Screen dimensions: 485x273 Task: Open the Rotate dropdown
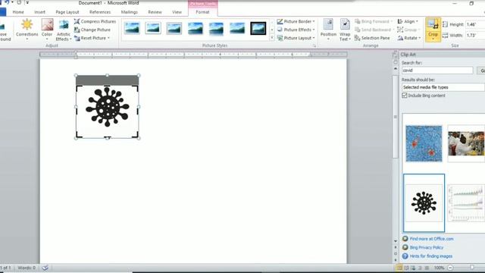coord(408,38)
